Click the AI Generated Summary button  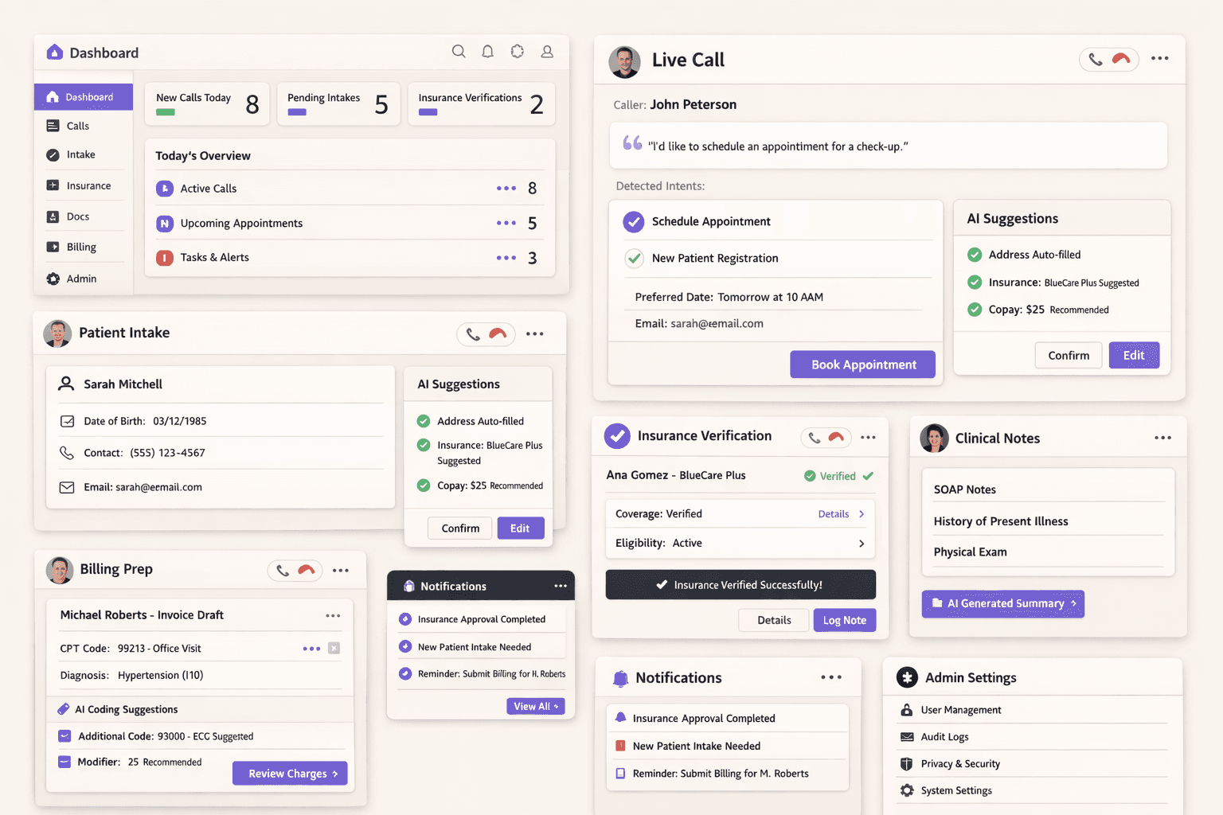tap(1003, 603)
